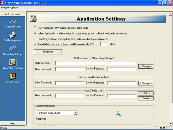The height and width of the screenshot is (130, 173).
Task: Focus the Old Password field
Action: [x=95, y=63]
